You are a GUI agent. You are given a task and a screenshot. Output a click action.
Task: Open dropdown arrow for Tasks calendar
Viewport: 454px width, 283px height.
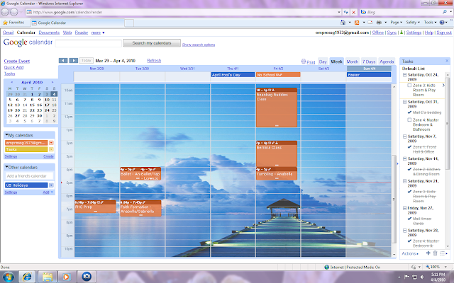(x=51, y=149)
